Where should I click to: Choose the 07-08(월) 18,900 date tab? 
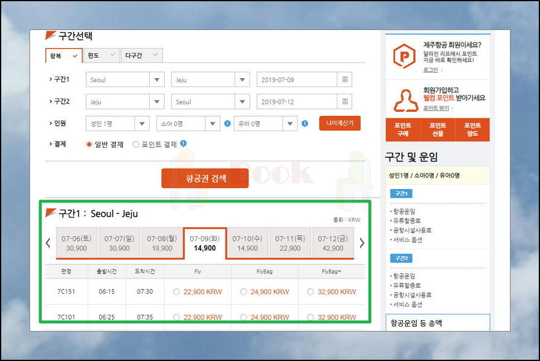pyautogui.click(x=162, y=243)
